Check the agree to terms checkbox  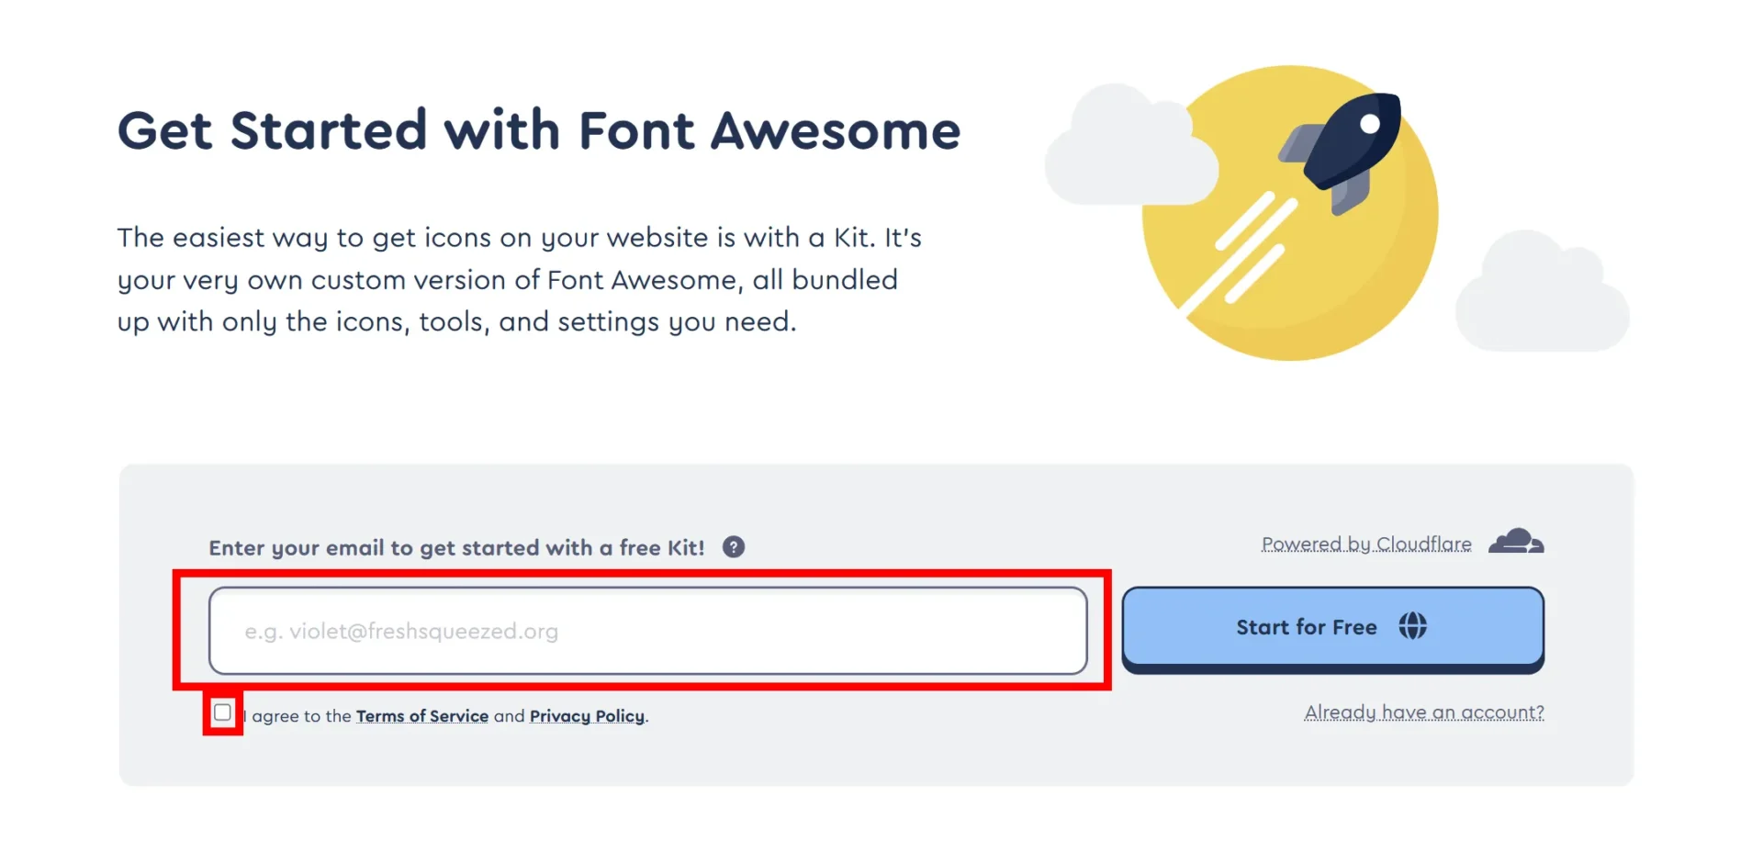point(222,712)
